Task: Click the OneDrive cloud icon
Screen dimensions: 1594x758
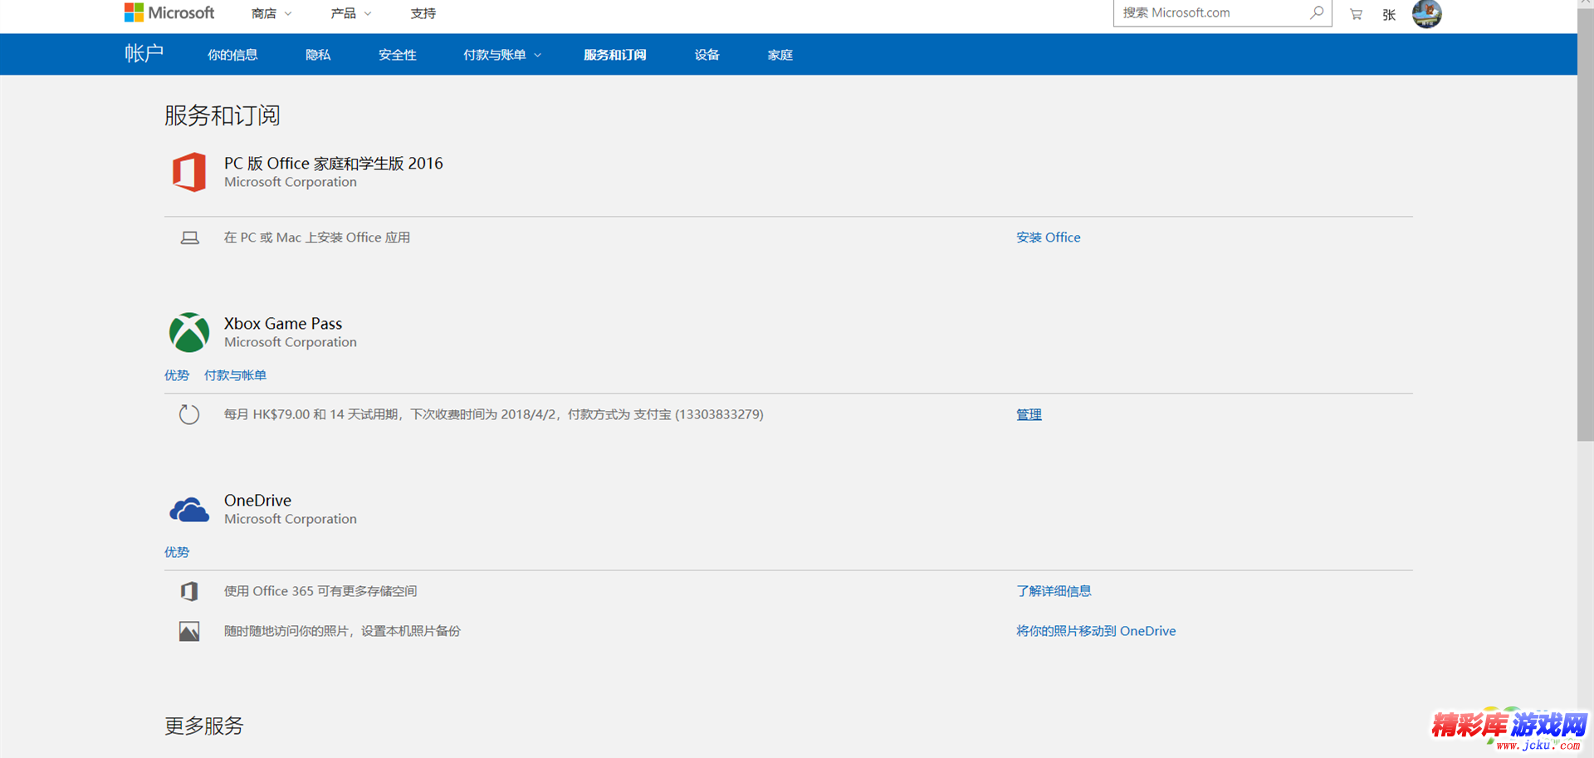Action: tap(189, 509)
